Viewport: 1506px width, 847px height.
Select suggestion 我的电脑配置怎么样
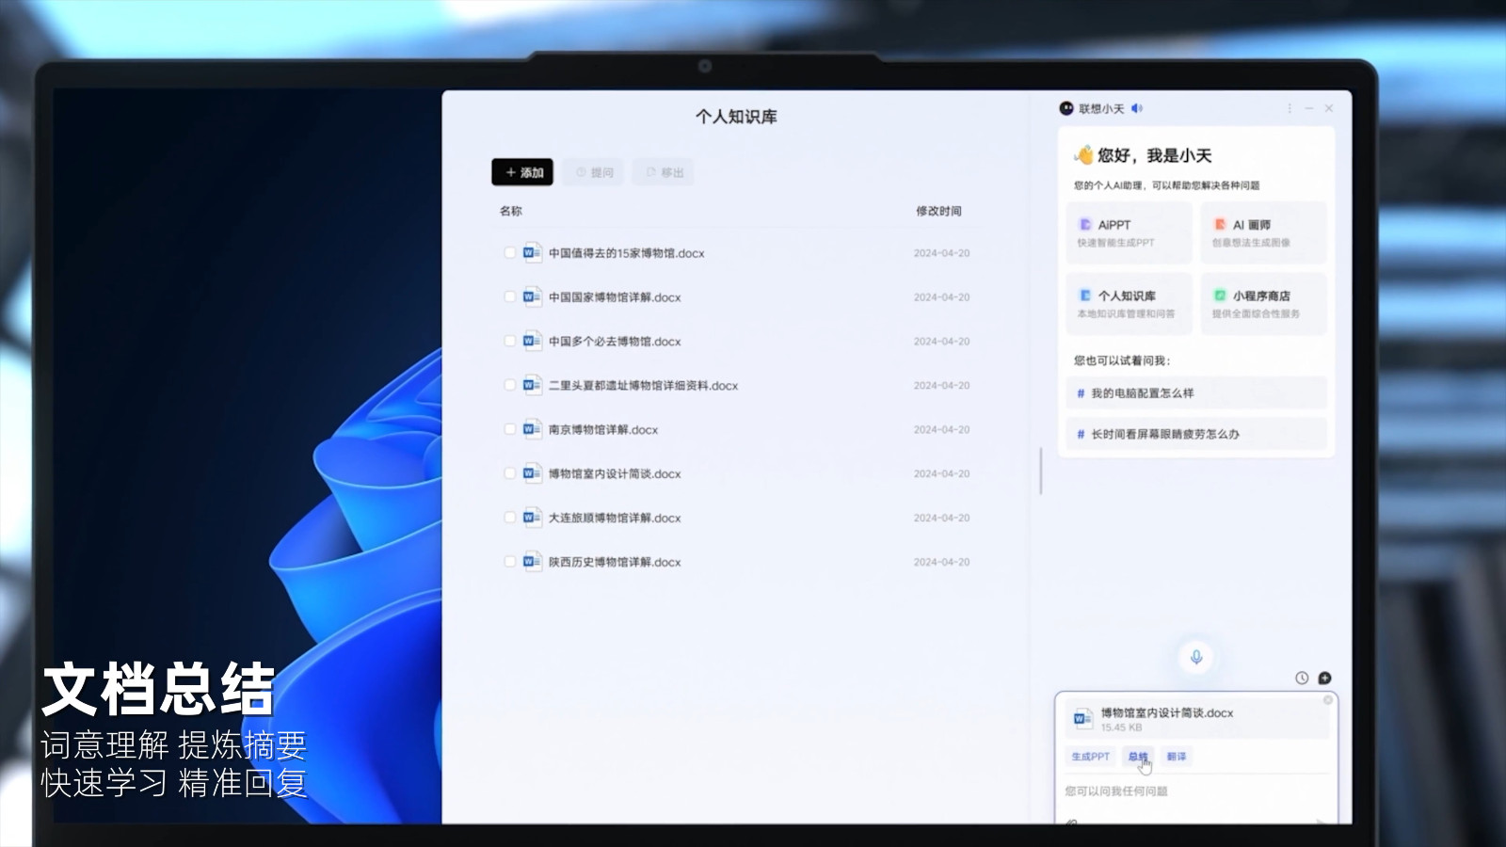click(x=1196, y=393)
